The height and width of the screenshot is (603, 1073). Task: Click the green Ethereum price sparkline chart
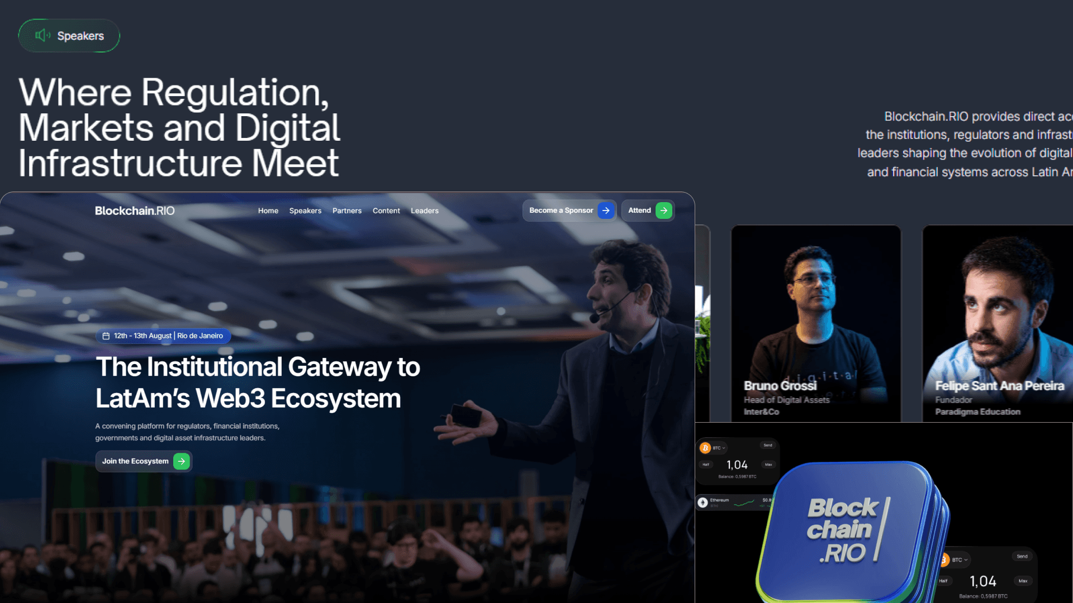pyautogui.click(x=744, y=503)
